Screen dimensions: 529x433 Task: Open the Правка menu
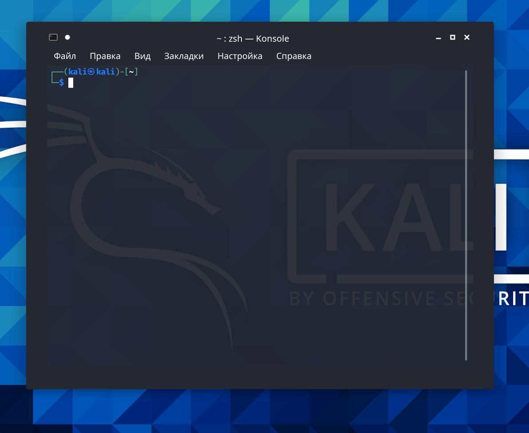[x=105, y=56]
